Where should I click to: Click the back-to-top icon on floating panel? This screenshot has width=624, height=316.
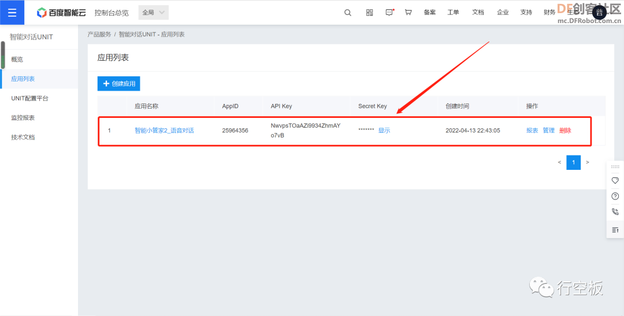(x=615, y=230)
